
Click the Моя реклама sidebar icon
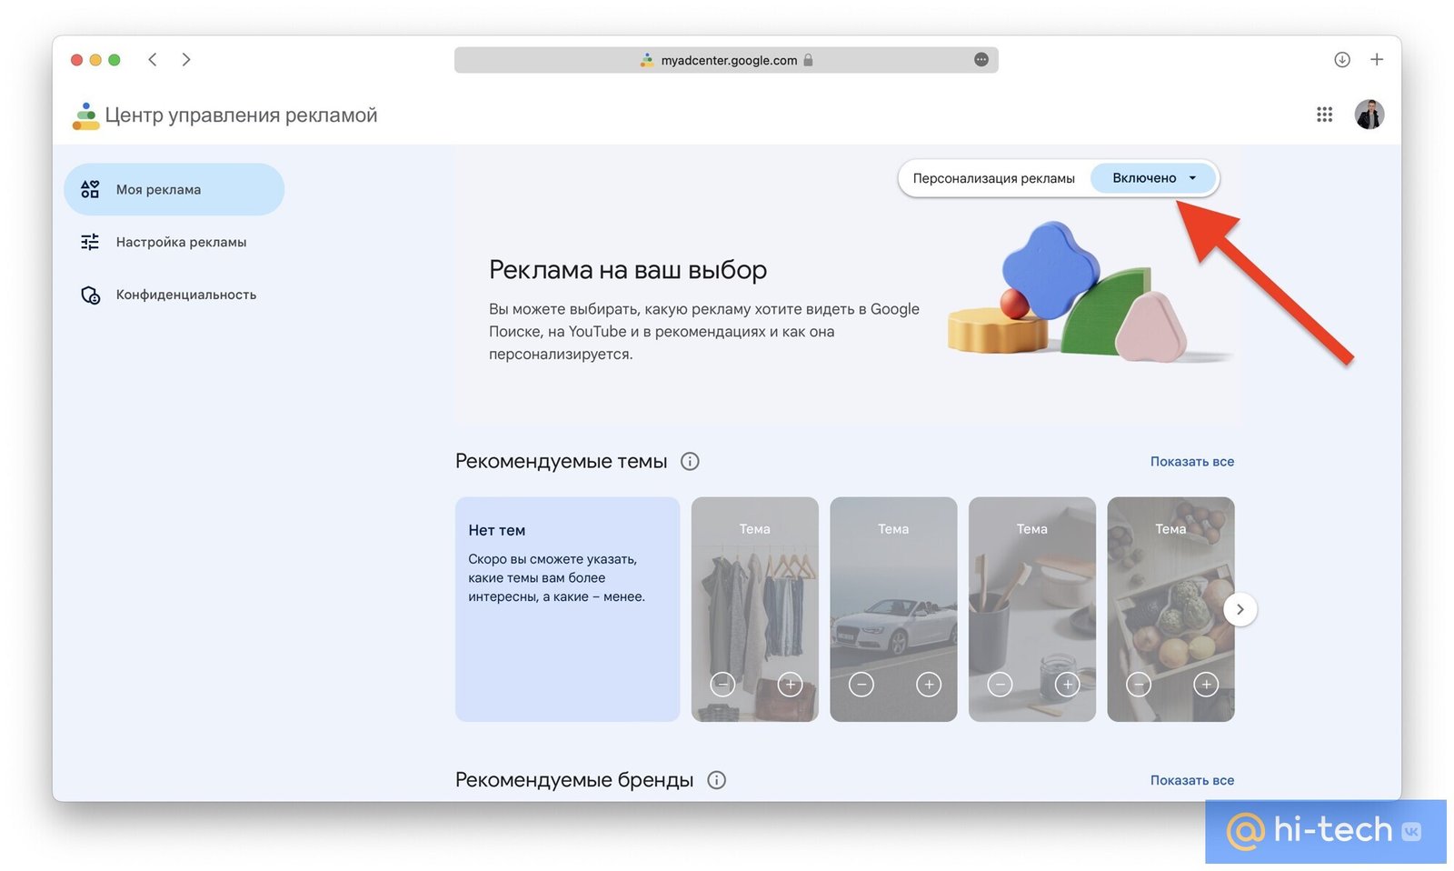90,189
